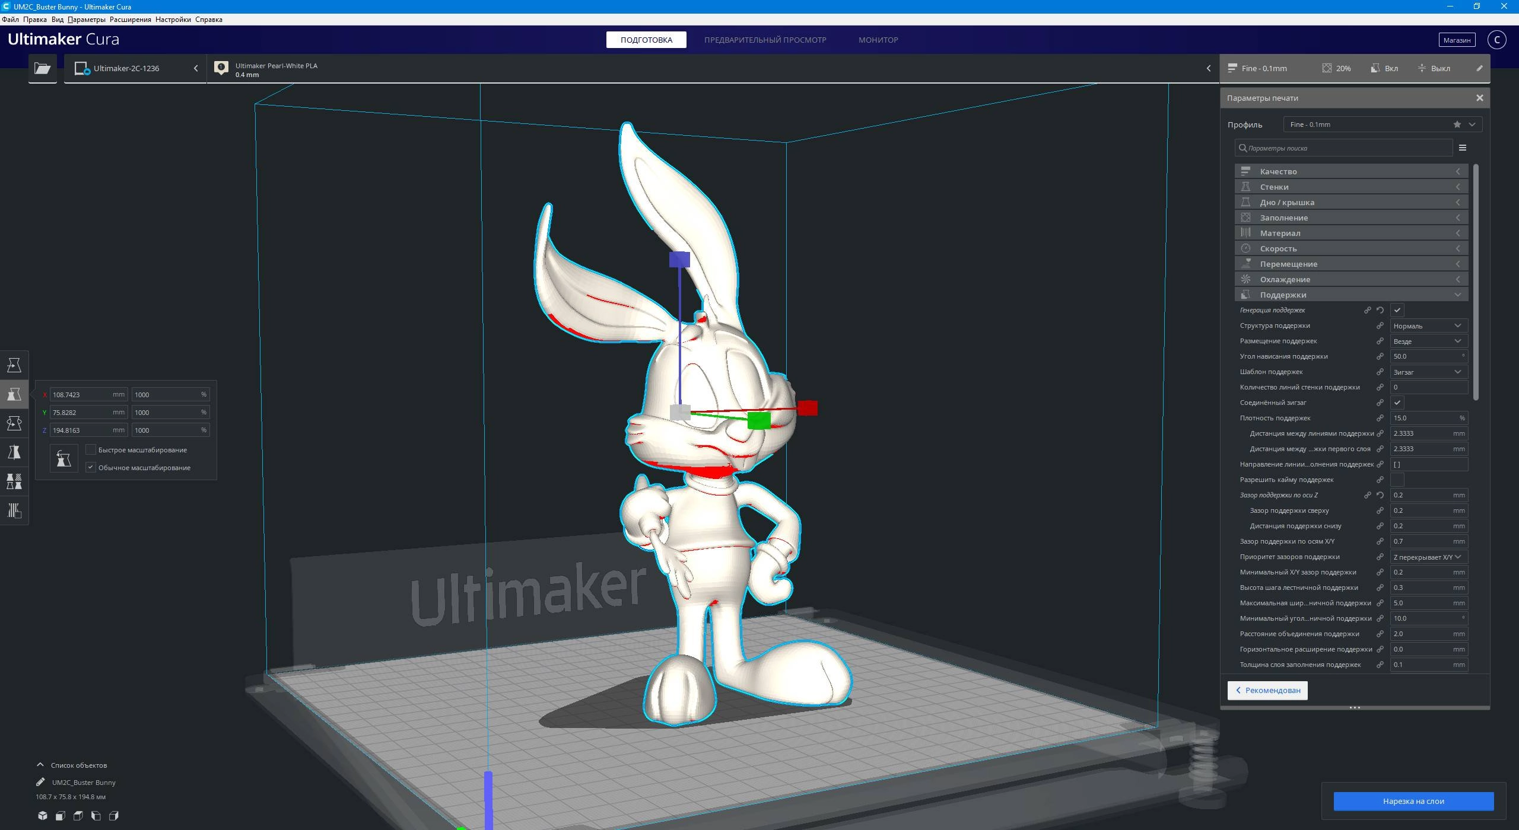This screenshot has width=1519, height=830.
Task: Enable Быстрое масштабирование checkbox
Action: click(x=91, y=449)
